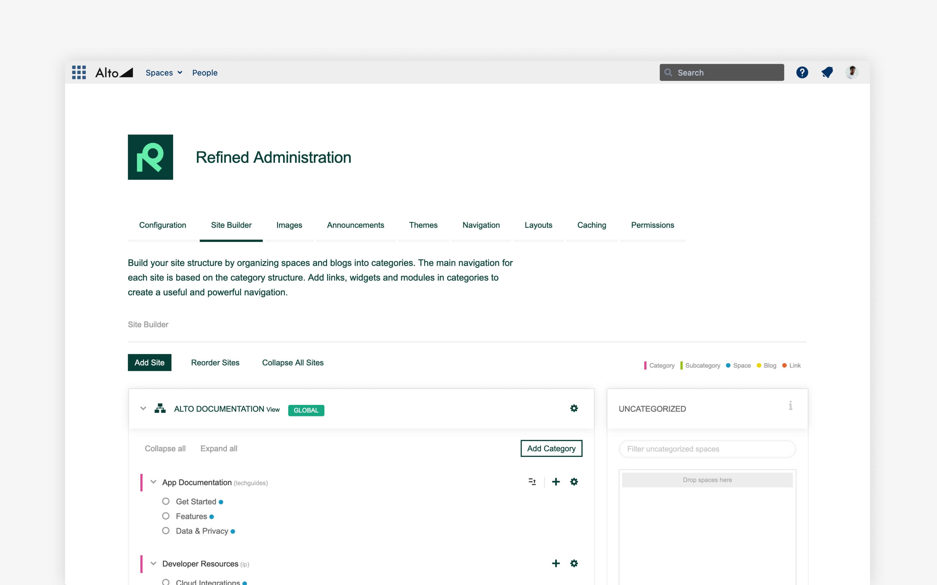Select the Get Started space item
Viewport: 937px width, 585px height.
pyautogui.click(x=196, y=501)
